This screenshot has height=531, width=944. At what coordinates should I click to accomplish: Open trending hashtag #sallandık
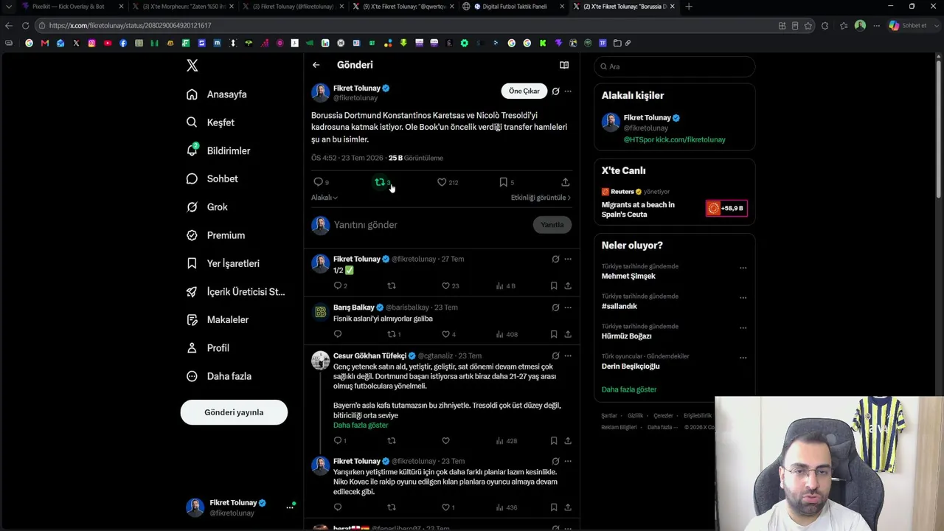point(619,306)
